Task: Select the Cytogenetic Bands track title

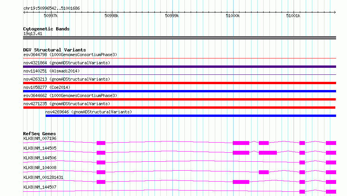Action: (x=46, y=29)
